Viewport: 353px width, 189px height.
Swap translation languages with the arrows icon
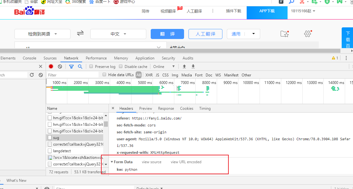coord(81,34)
